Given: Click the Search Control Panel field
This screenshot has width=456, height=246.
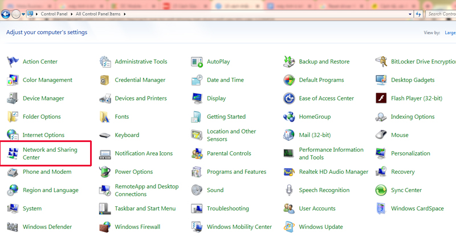Looking at the screenshot, I should tap(441, 14).
